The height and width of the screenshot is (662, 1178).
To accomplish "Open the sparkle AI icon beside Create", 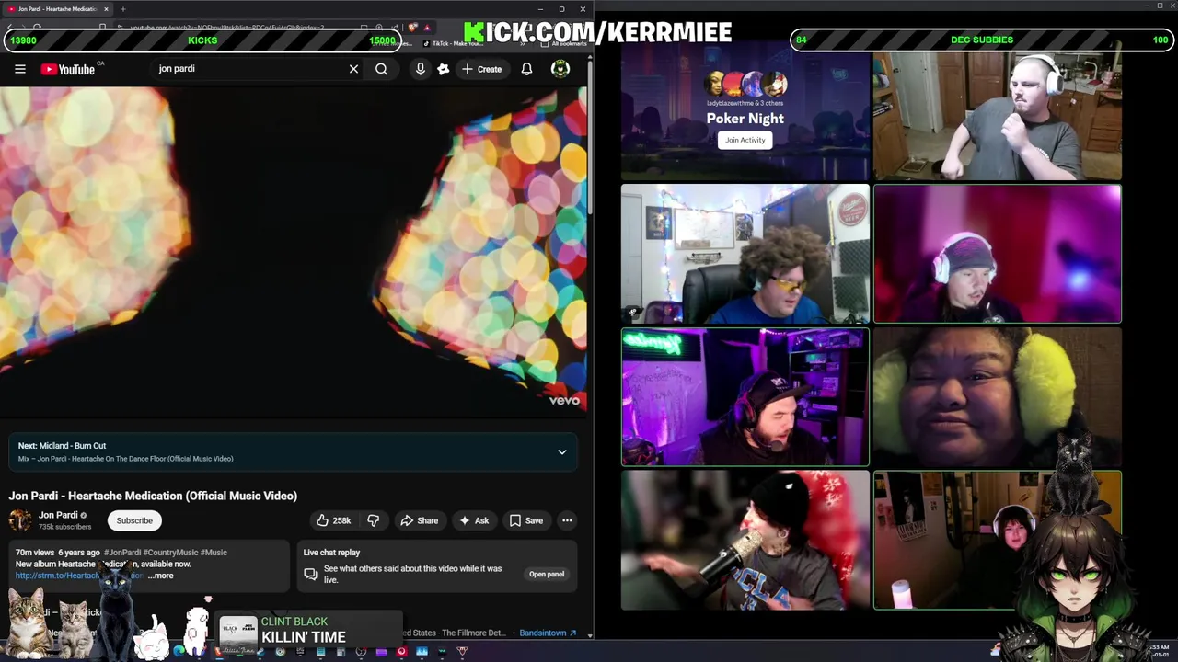I will point(443,69).
